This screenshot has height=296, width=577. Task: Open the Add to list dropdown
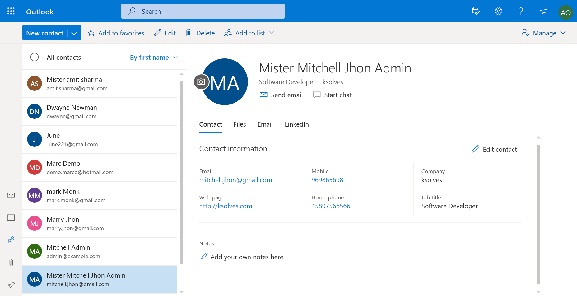tap(249, 33)
